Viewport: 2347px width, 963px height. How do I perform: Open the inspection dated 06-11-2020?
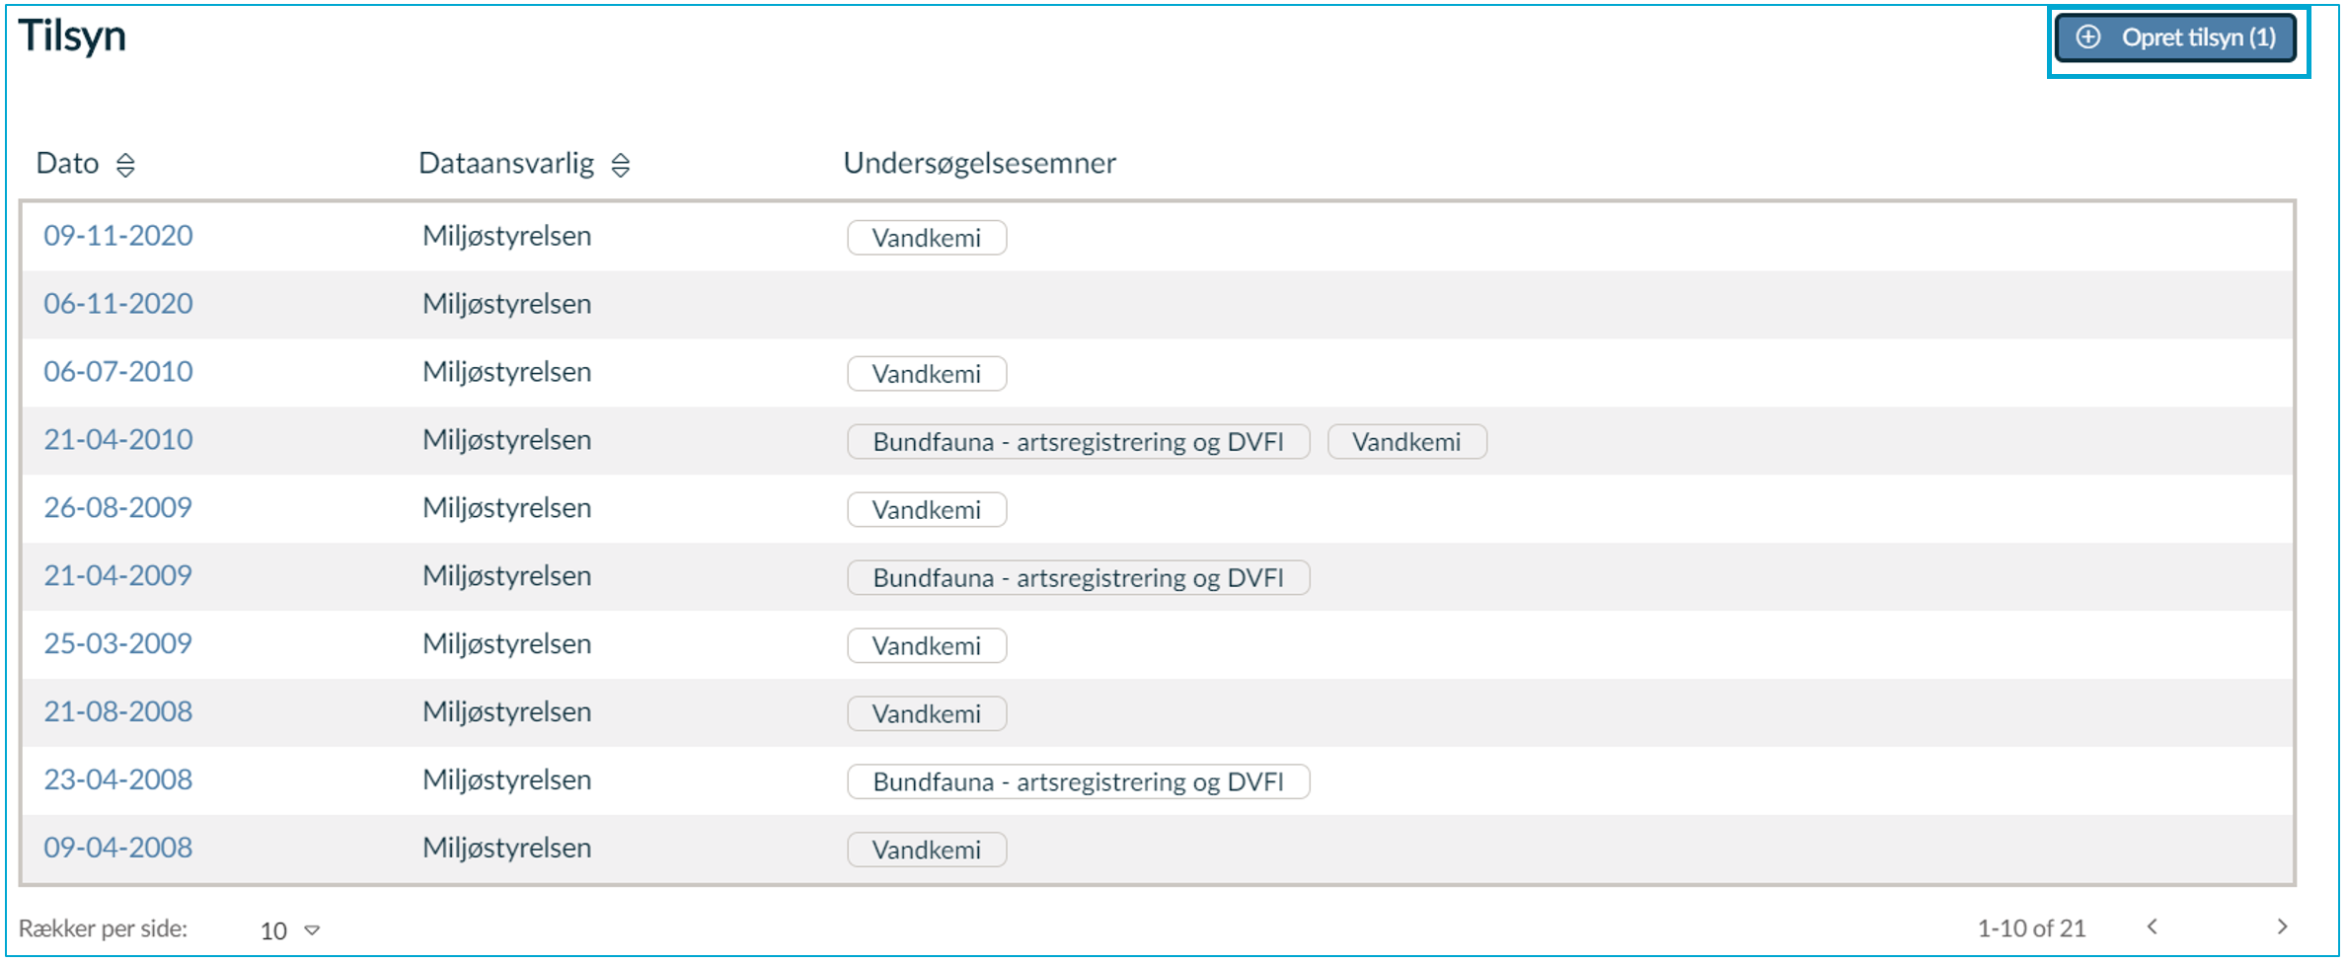point(118,304)
